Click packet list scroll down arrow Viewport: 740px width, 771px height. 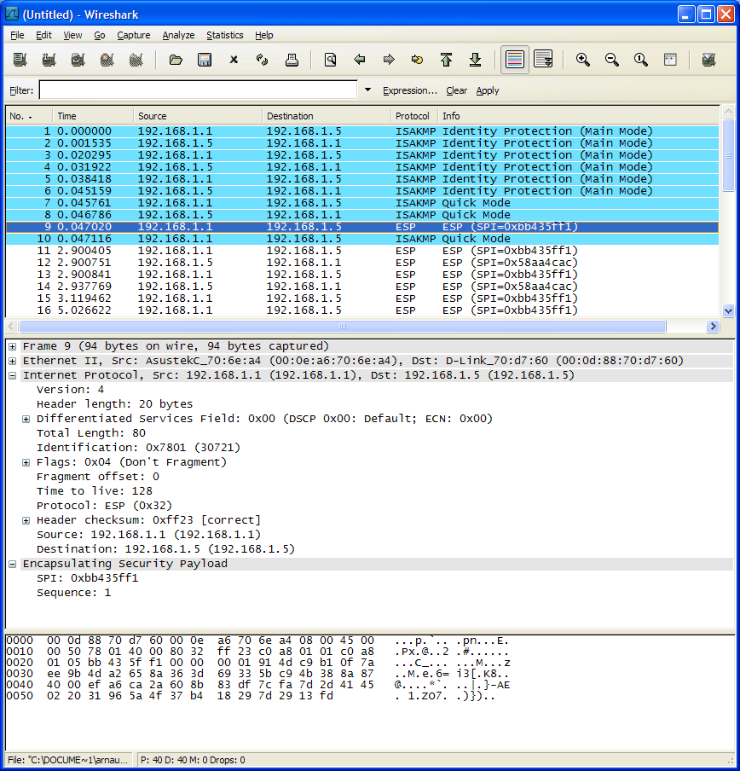[728, 310]
